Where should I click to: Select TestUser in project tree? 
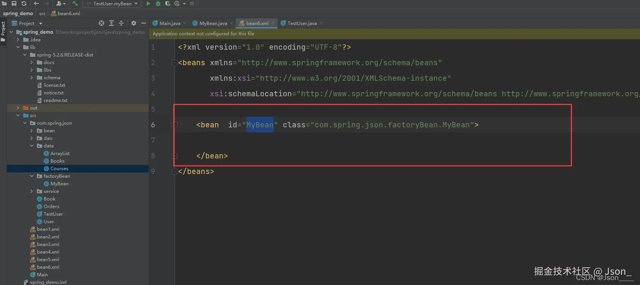pos(50,214)
